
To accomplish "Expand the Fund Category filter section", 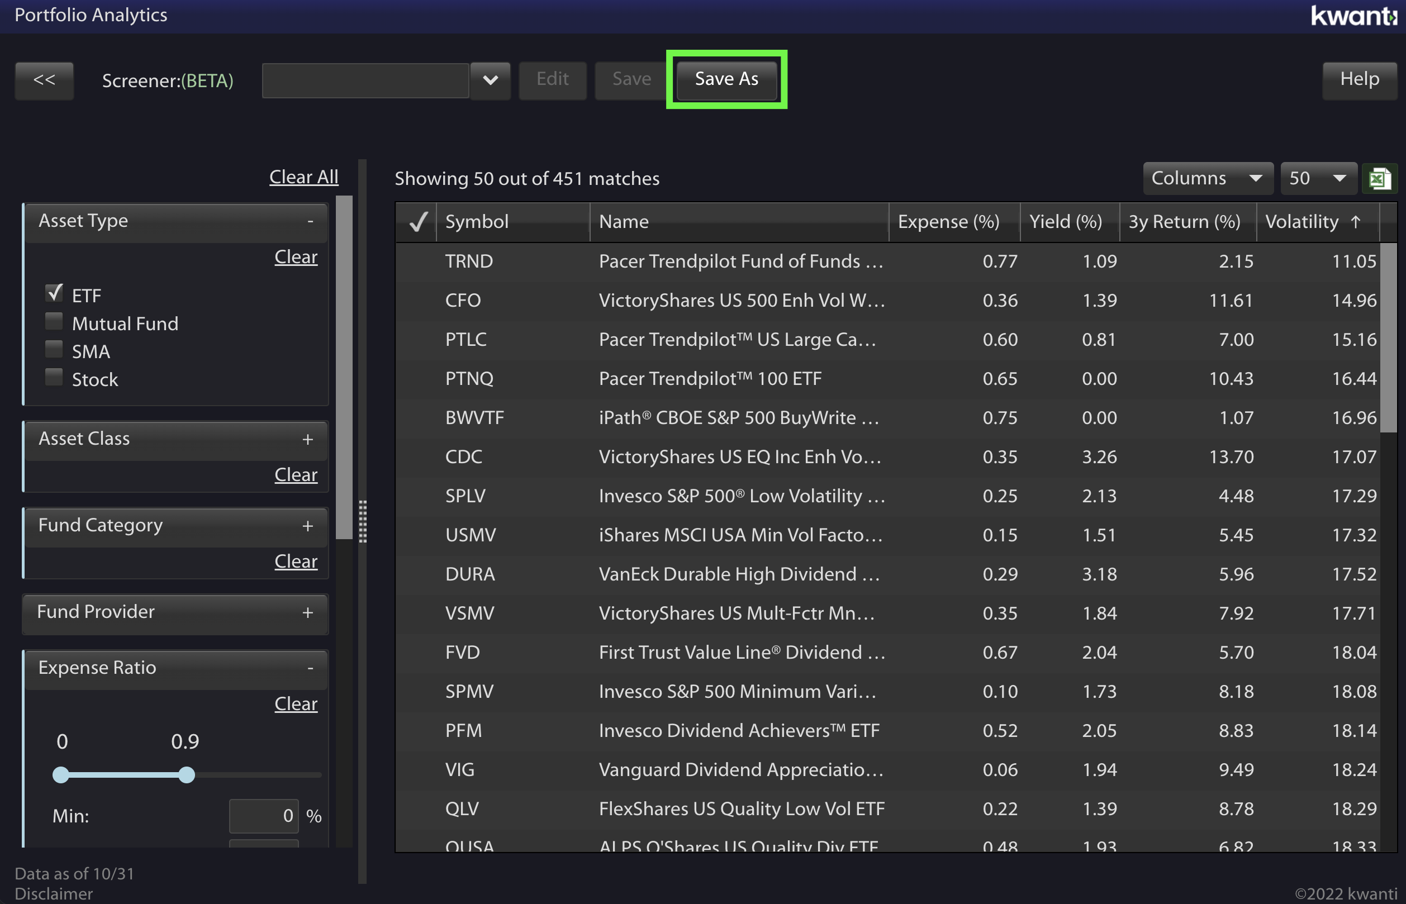I will 307,526.
